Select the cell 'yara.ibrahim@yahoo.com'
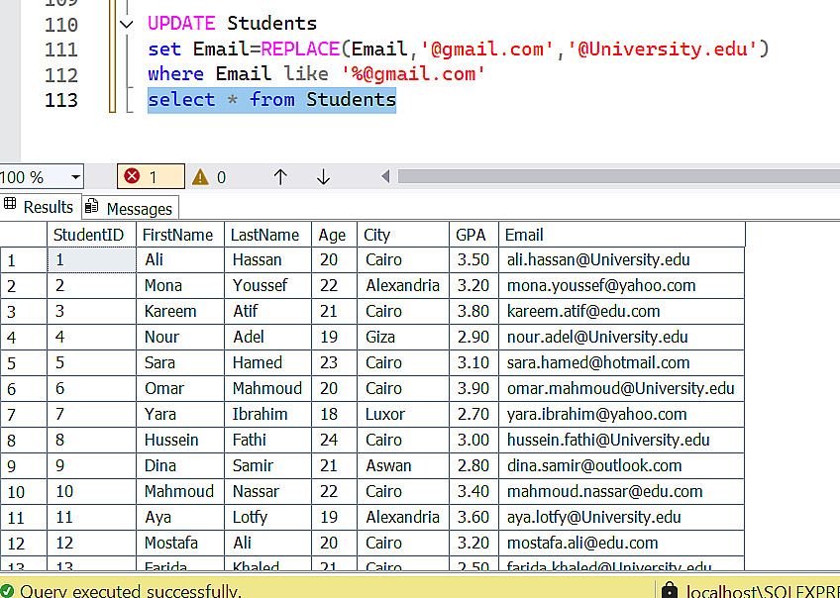 (621, 414)
